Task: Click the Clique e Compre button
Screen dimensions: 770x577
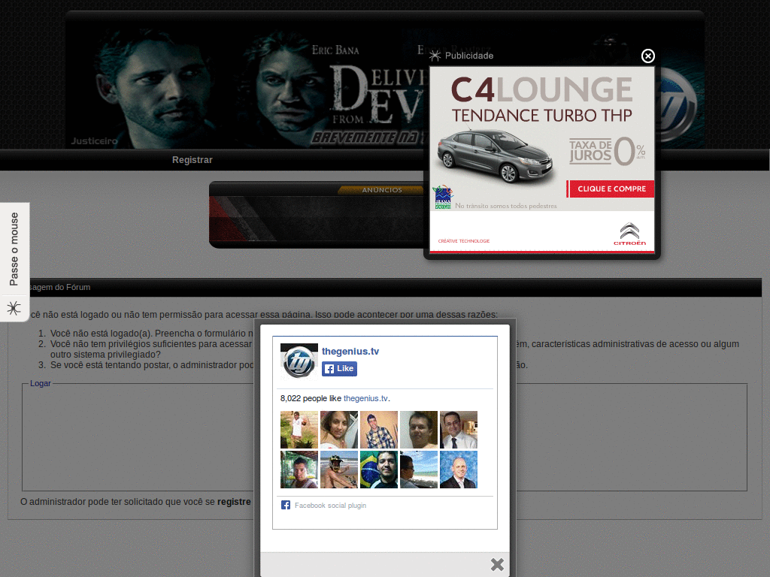Action: 611,189
